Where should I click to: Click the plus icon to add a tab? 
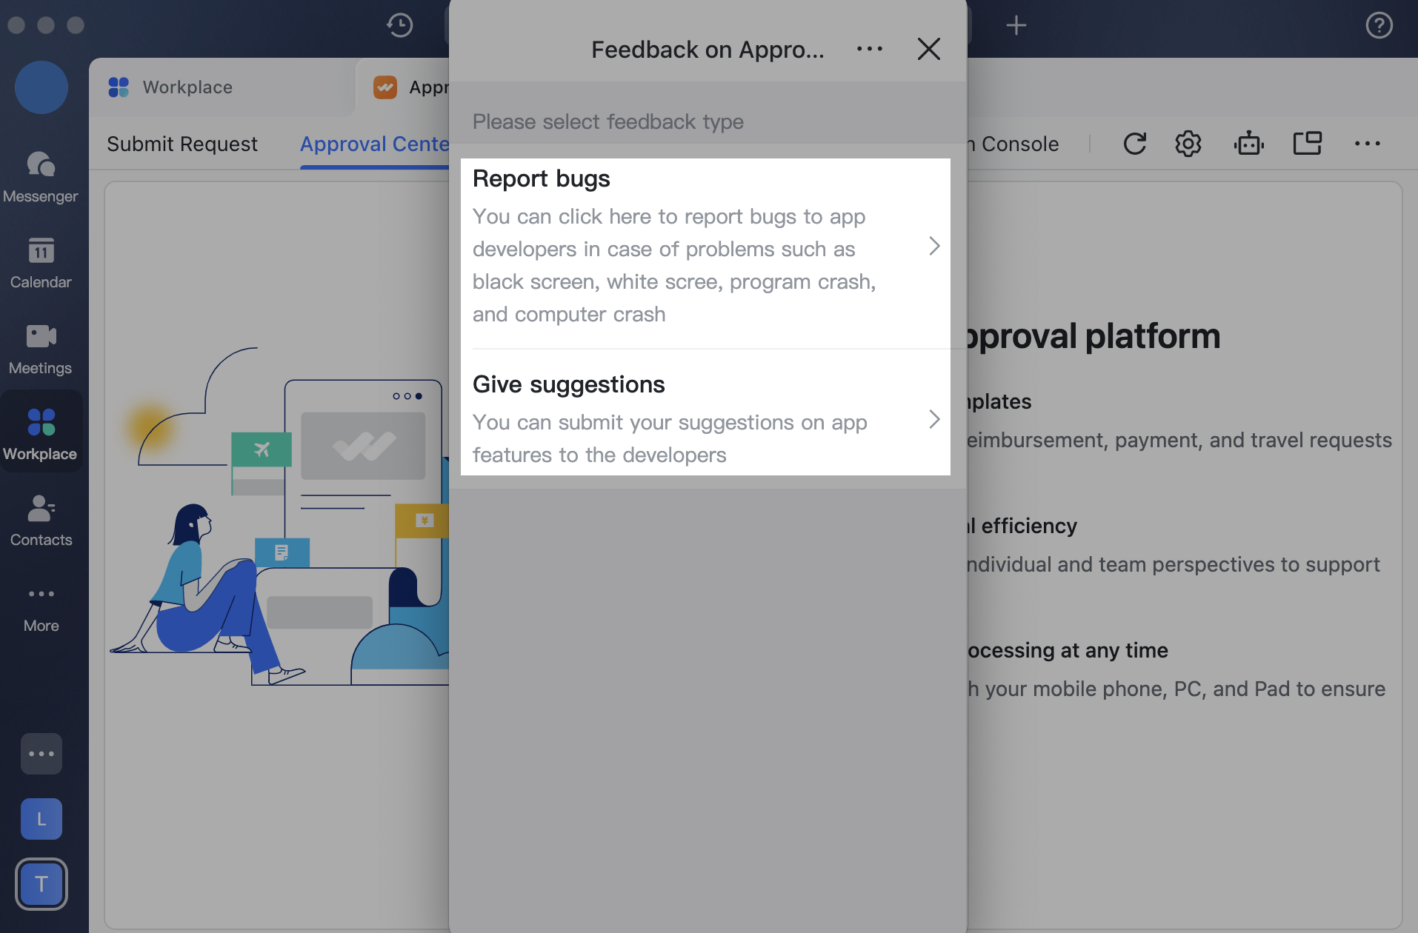(x=1016, y=25)
